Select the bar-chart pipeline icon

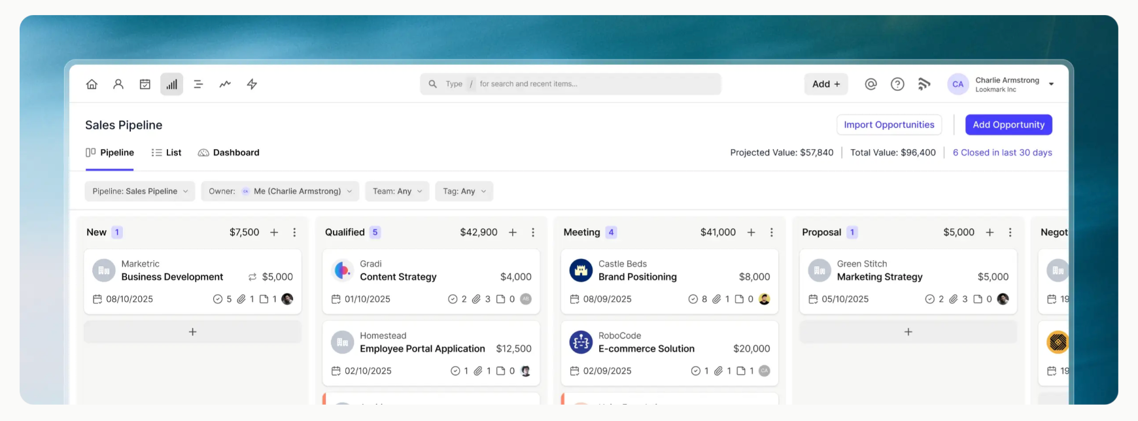[x=171, y=84]
